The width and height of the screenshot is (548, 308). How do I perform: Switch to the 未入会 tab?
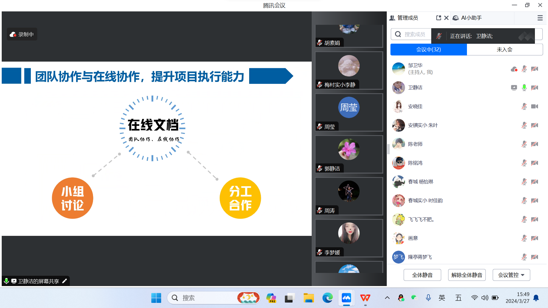pos(504,50)
